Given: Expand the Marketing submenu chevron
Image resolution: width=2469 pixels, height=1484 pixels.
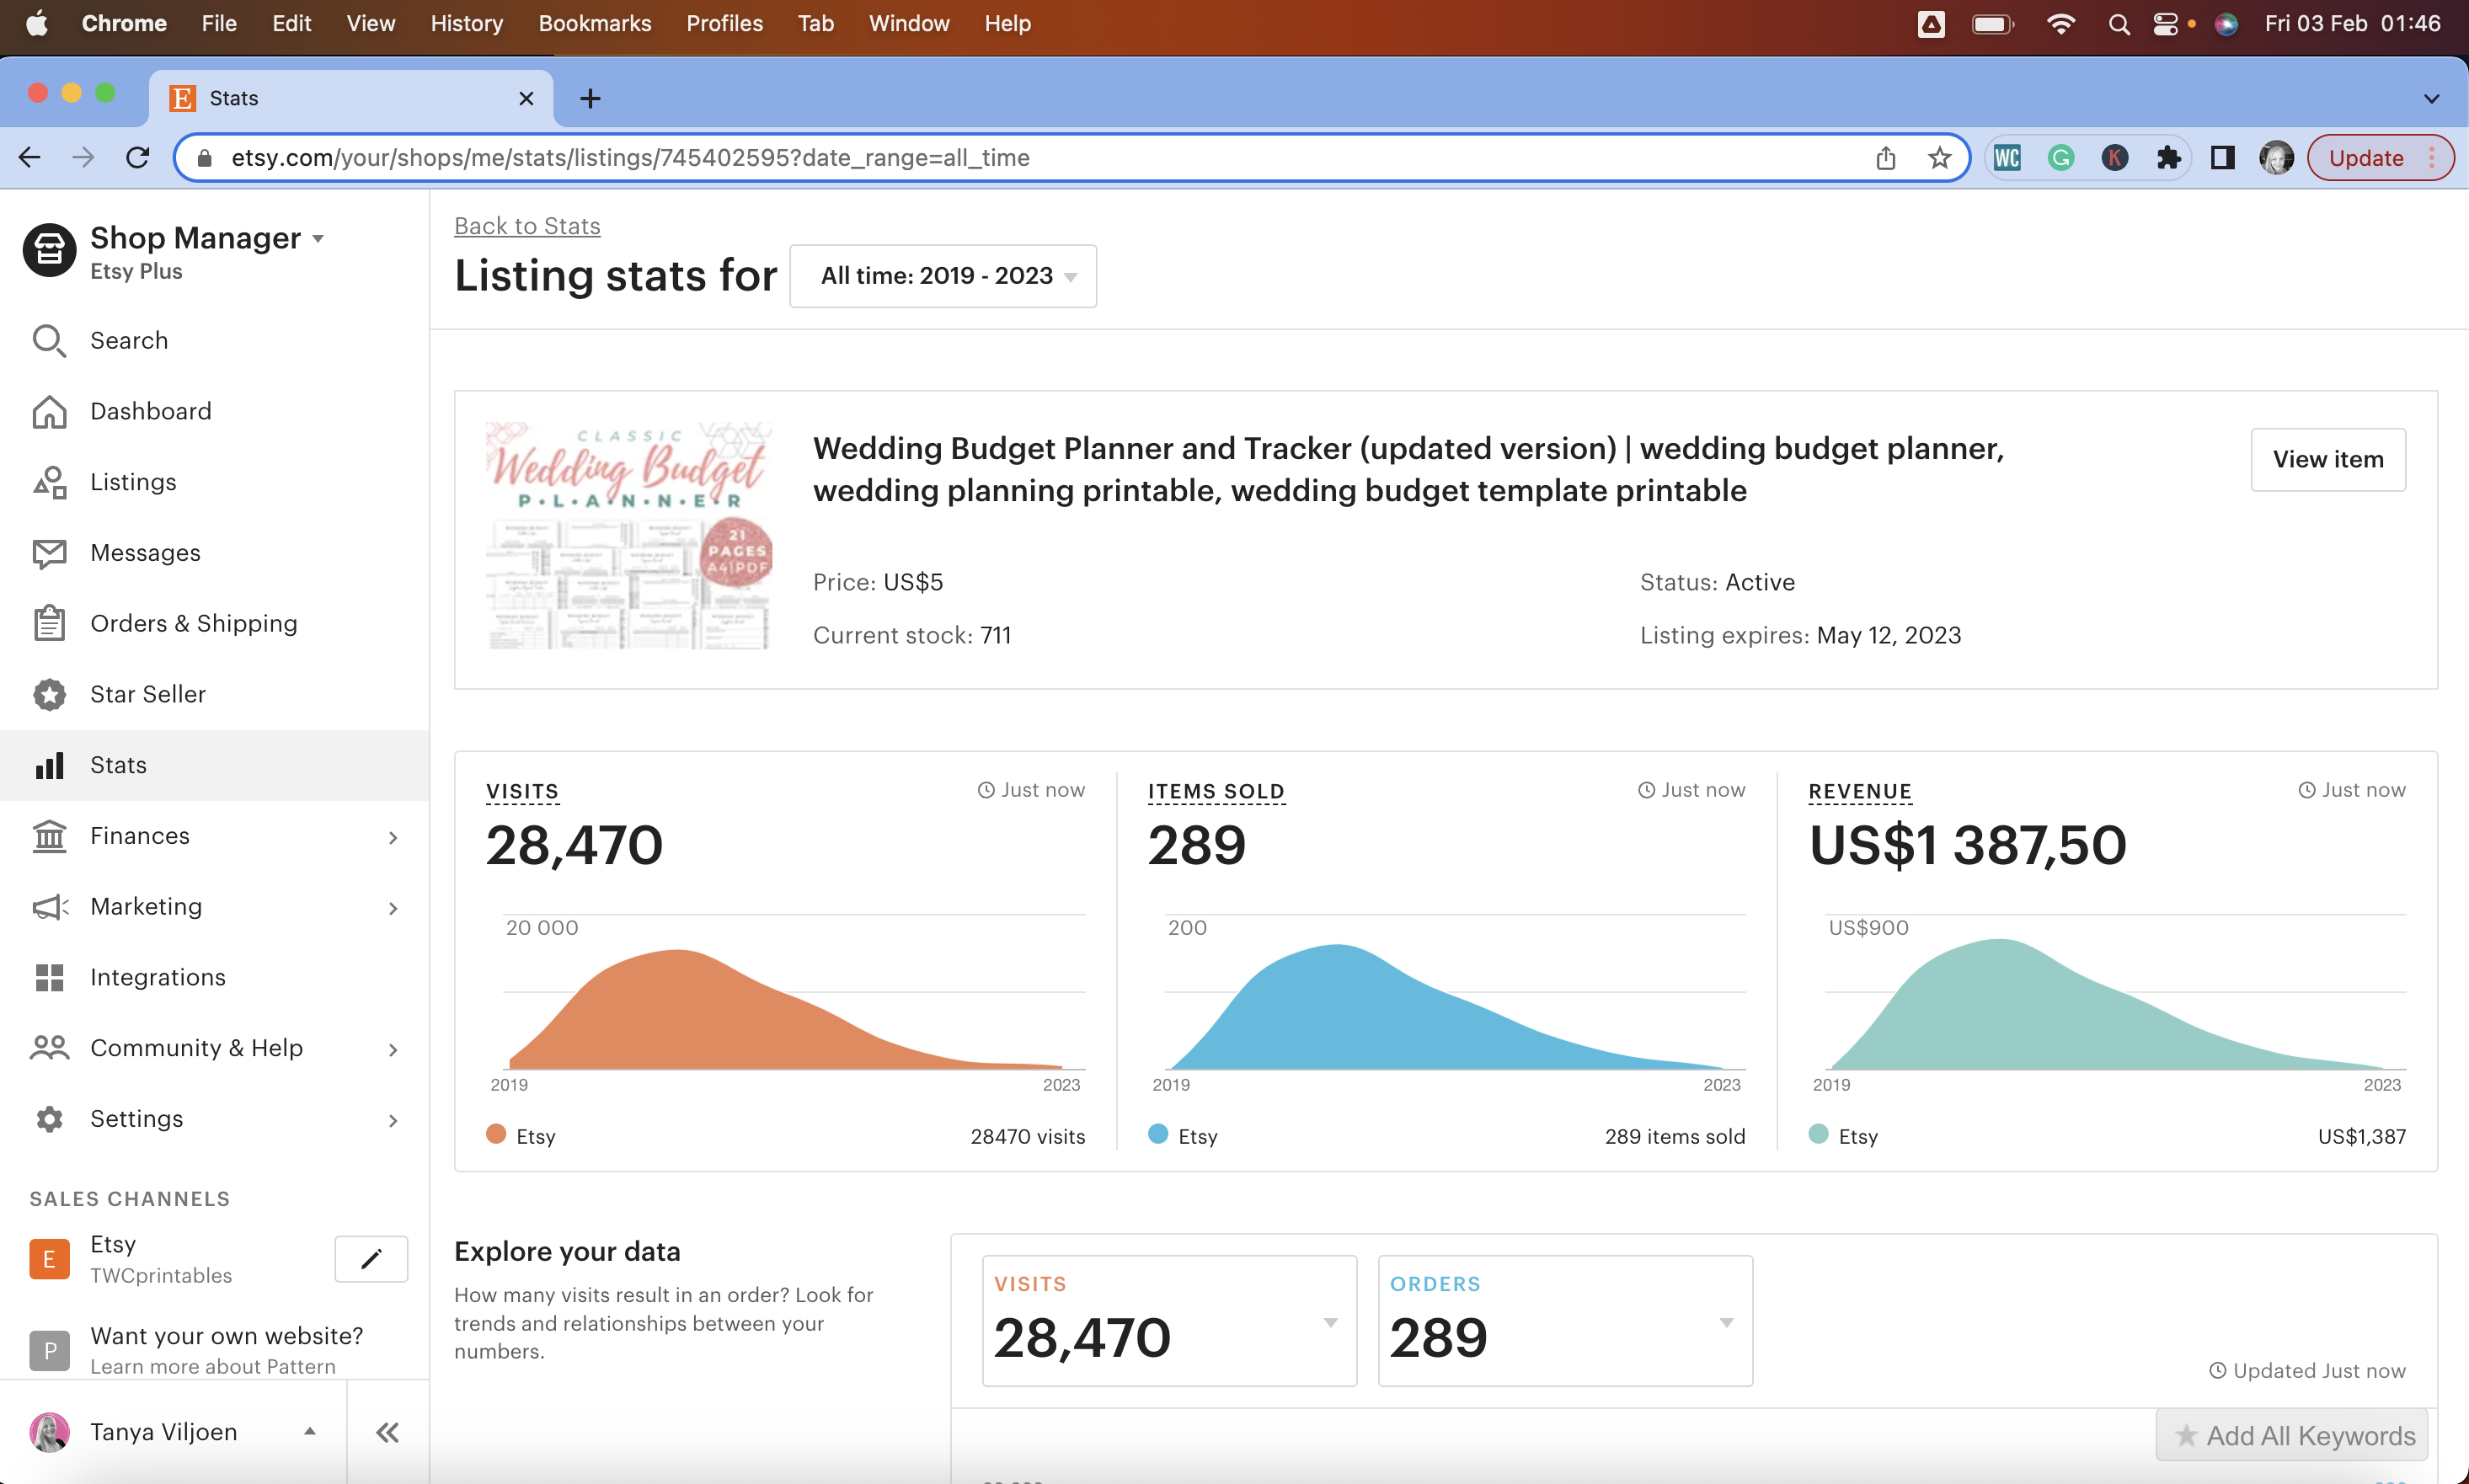Looking at the screenshot, I should [x=393, y=908].
